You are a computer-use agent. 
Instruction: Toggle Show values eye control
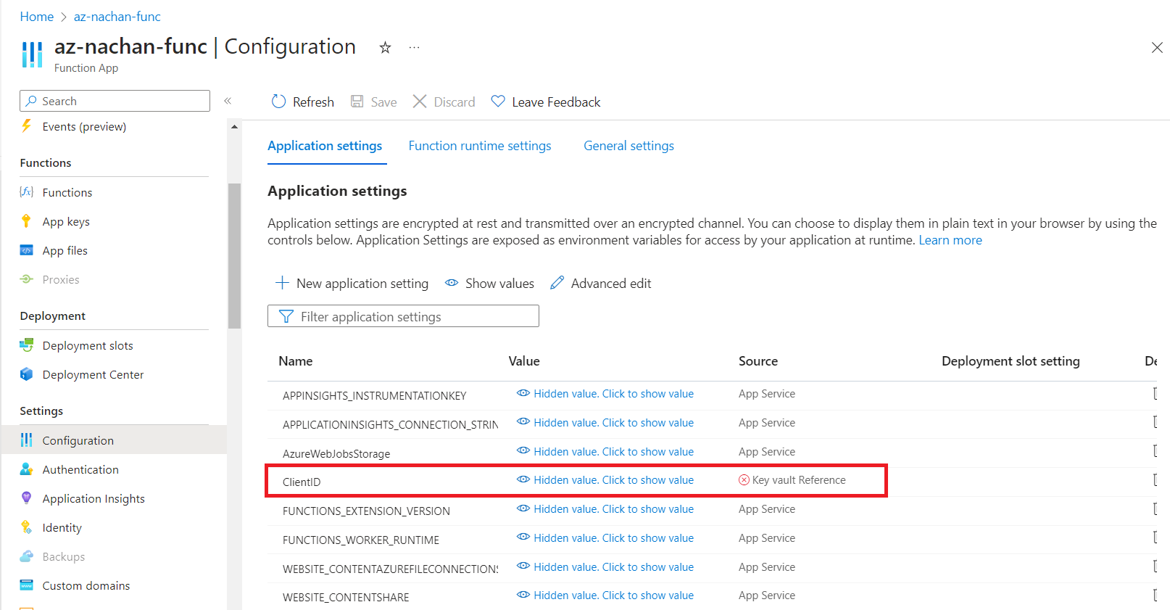[452, 283]
